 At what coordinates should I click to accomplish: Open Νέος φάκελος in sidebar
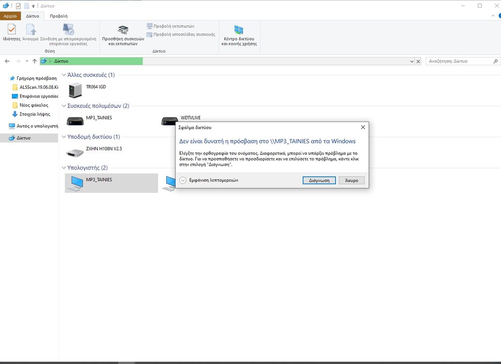pyautogui.click(x=30, y=105)
